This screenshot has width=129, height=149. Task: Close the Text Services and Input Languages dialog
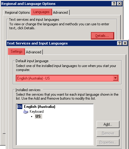[x=125, y=43]
